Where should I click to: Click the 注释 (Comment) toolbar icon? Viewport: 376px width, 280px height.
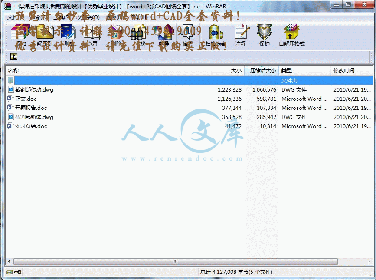(x=241, y=32)
